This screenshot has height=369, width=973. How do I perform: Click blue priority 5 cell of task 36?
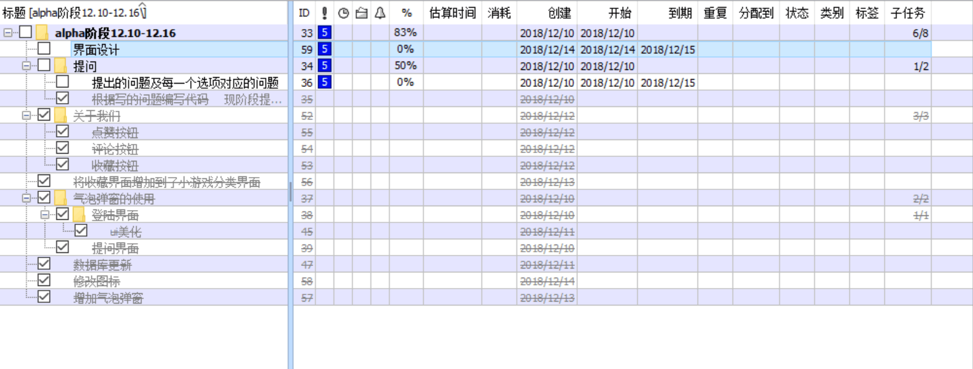coord(324,82)
